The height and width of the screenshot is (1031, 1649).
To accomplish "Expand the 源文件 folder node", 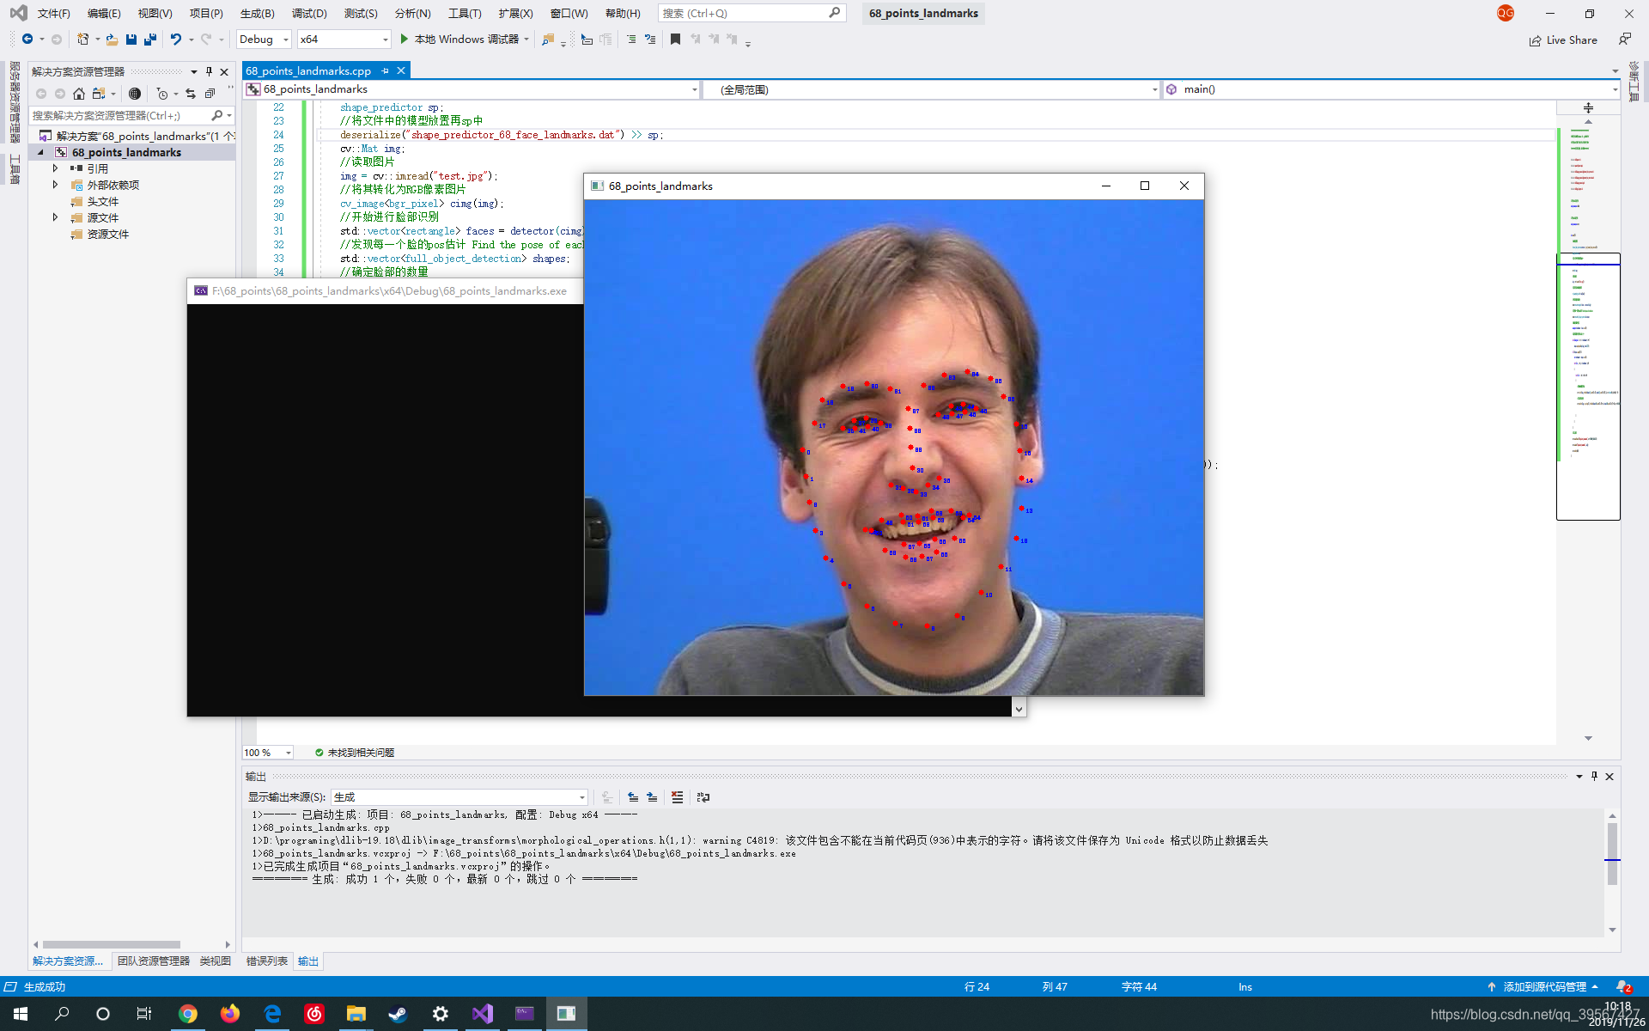I will [x=56, y=217].
